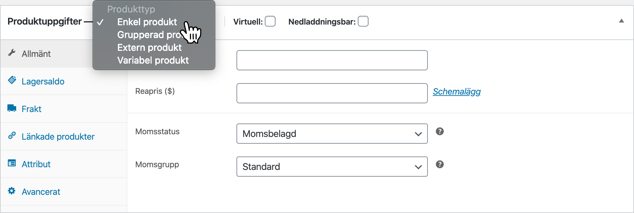The height and width of the screenshot is (213, 634).
Task: Click the regular price field above Reapris
Action: click(x=332, y=60)
